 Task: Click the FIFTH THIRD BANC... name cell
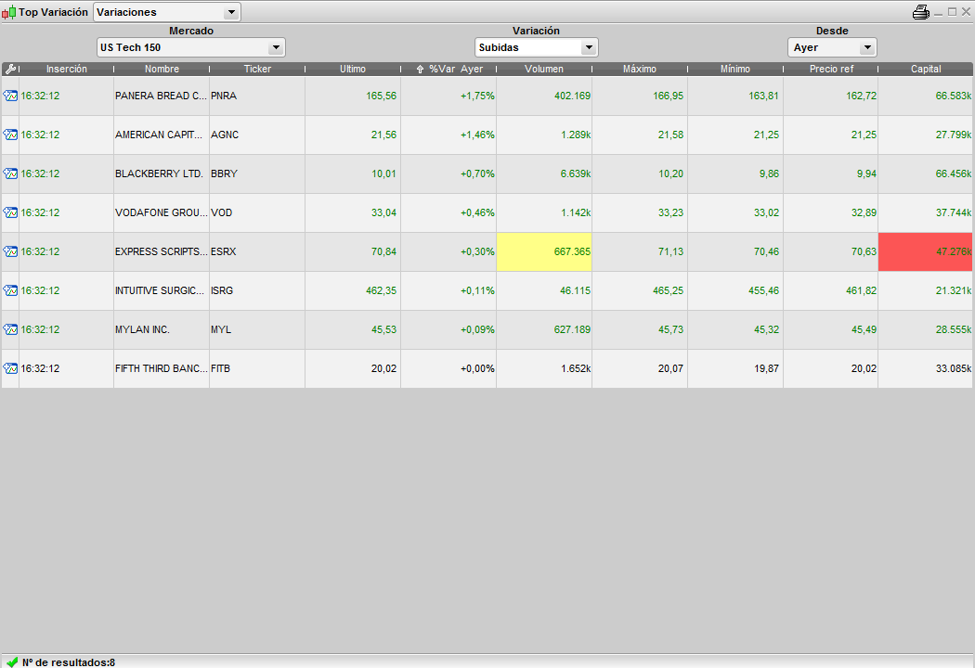[162, 368]
